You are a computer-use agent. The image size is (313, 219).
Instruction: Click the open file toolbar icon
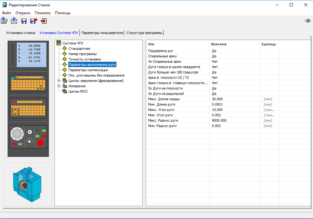[4, 20]
